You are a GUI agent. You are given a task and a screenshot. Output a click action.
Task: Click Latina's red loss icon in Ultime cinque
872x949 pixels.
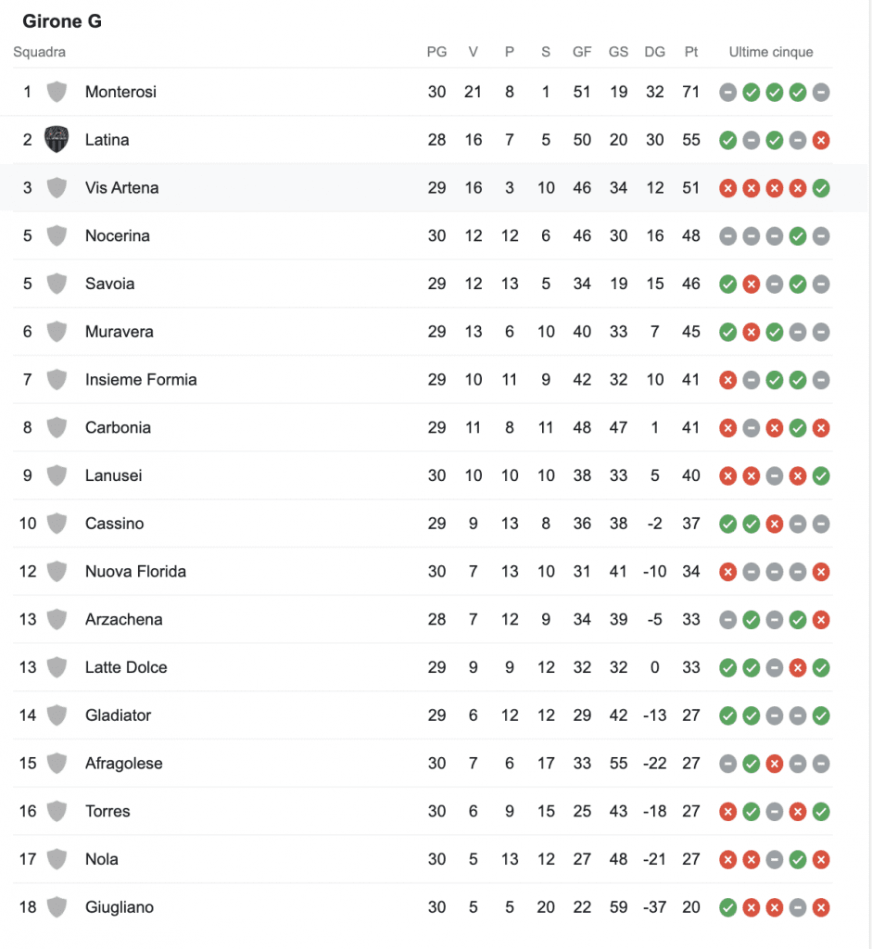(x=820, y=140)
